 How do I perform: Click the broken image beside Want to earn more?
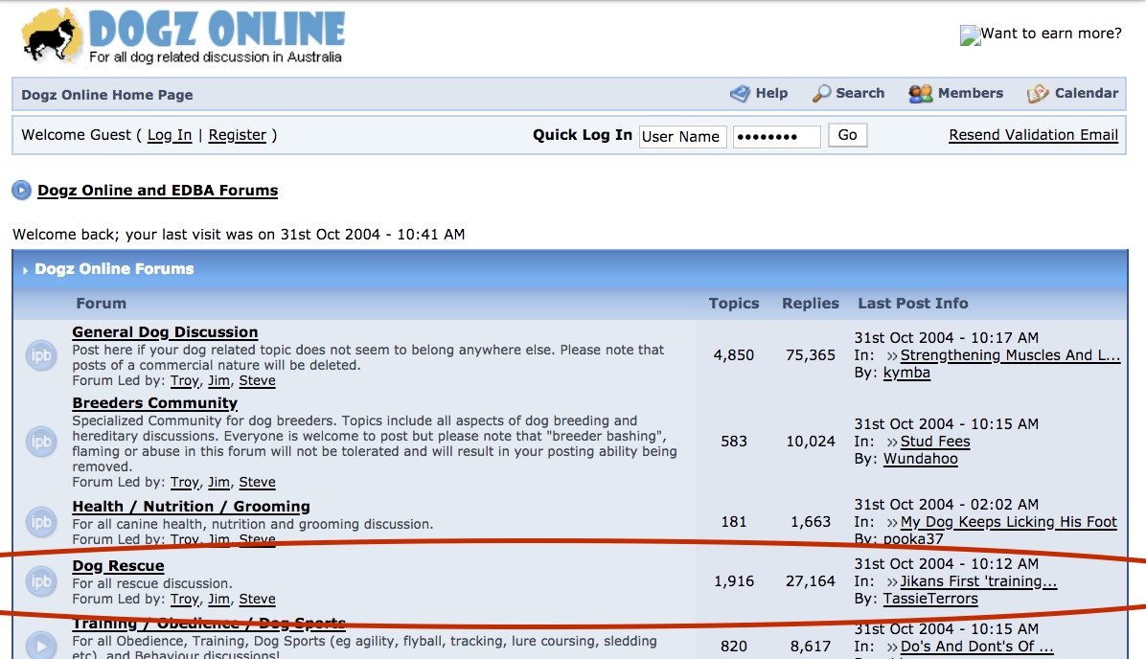[x=970, y=35]
